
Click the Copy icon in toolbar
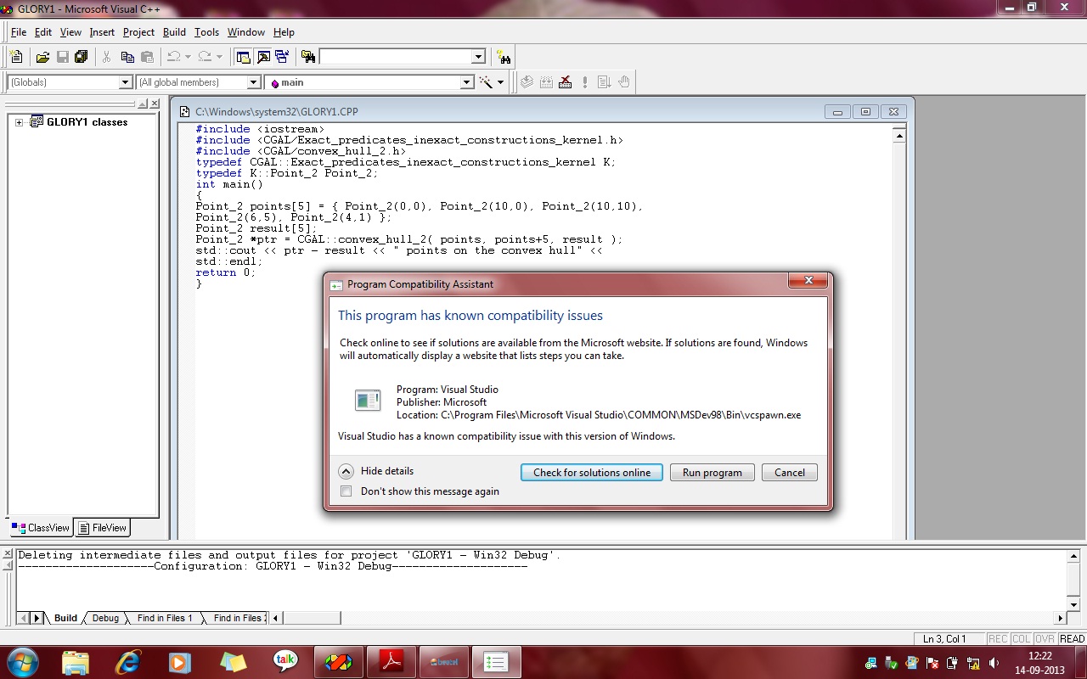coord(127,57)
